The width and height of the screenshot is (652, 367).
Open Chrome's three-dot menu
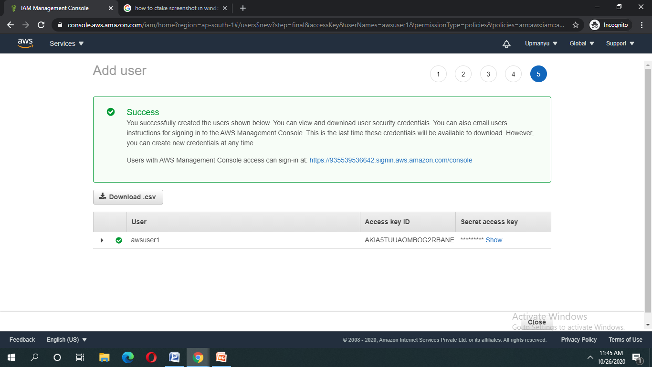pyautogui.click(x=642, y=25)
